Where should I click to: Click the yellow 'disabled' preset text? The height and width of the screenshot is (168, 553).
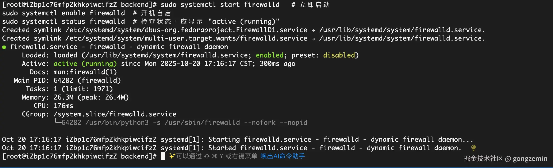[339, 55]
